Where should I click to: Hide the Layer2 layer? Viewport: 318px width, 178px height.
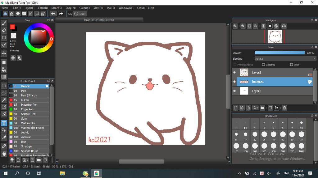234,72
